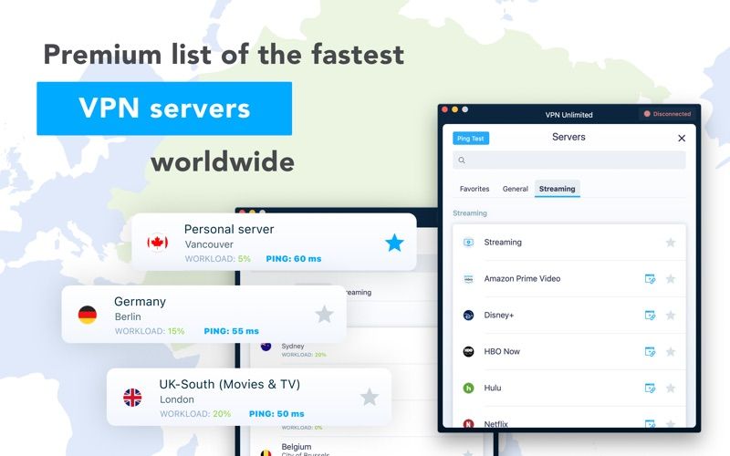Favorite the Streaming server star
The width and height of the screenshot is (730, 456).
coord(671,243)
